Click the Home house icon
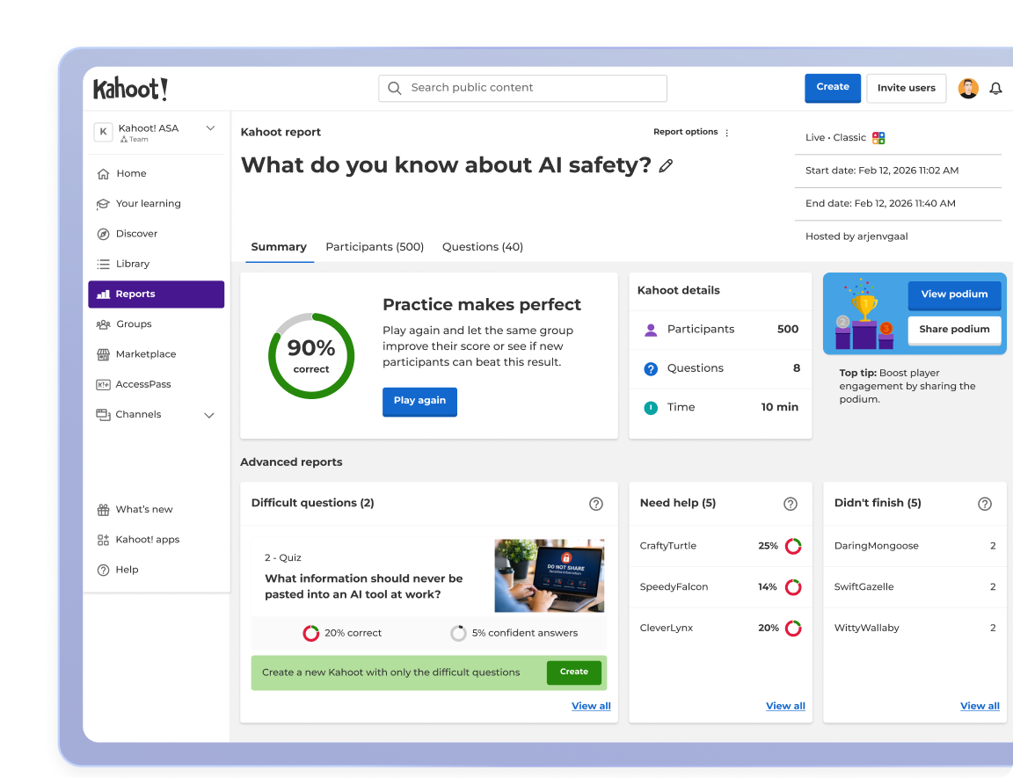Screen dimensions: 1013x778 click(104, 174)
